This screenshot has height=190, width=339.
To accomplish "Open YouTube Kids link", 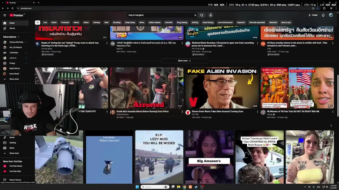I will tap(15, 171).
